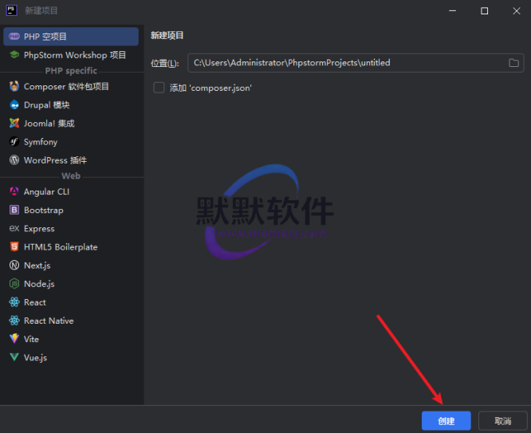The width and height of the screenshot is (531, 433).
Task: Click the Symfony logo icon
Action: click(x=14, y=142)
